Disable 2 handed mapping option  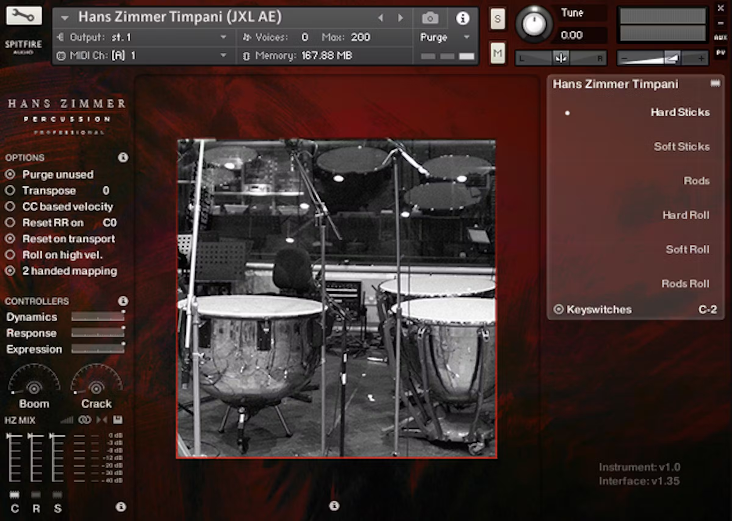tap(10, 271)
